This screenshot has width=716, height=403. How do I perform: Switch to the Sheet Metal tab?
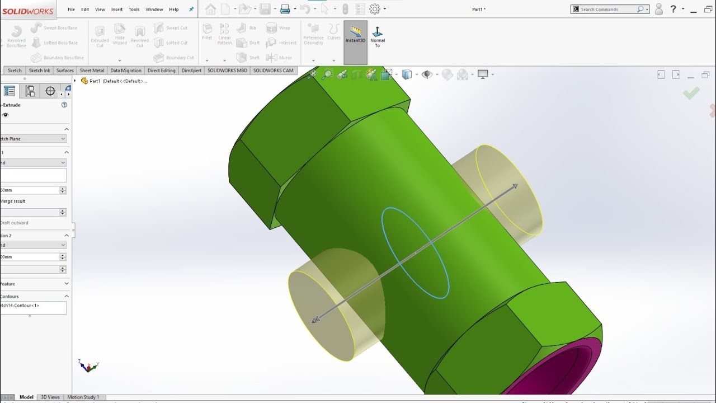tap(92, 71)
